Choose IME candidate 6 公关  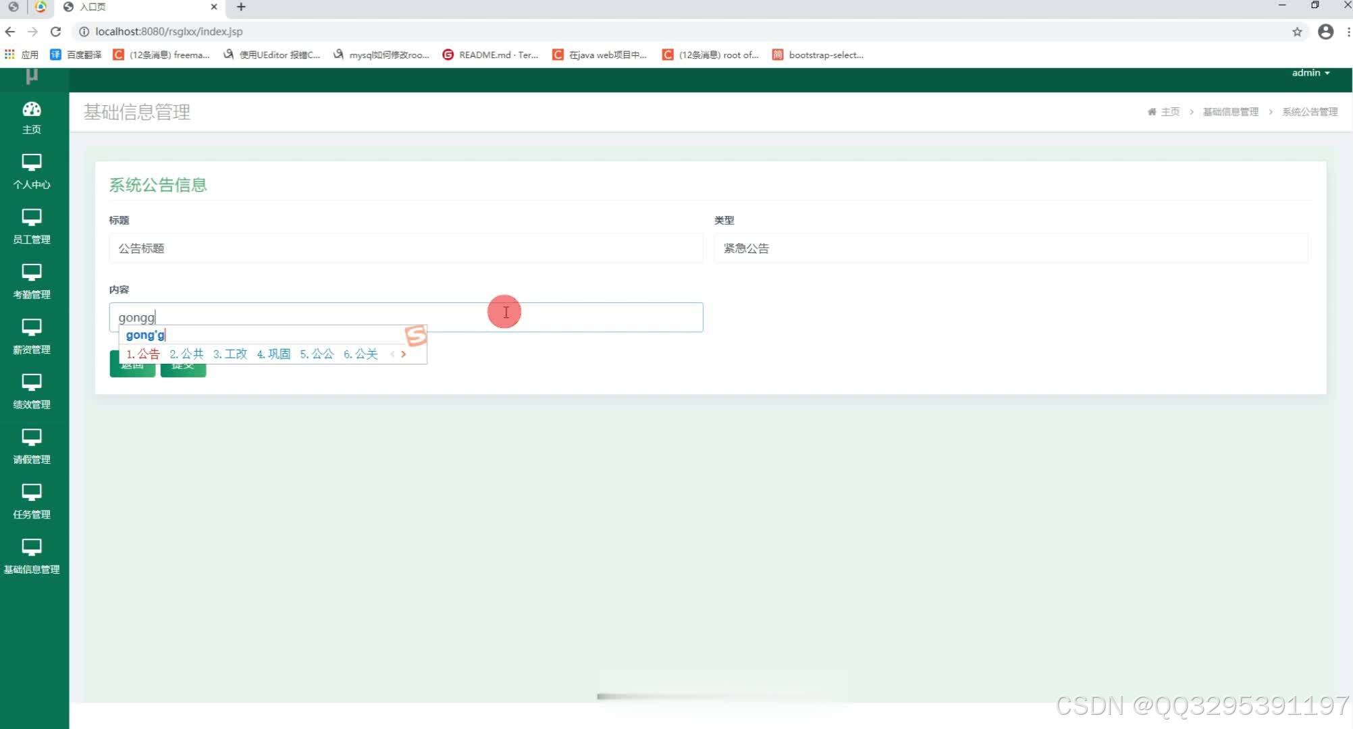tap(361, 354)
